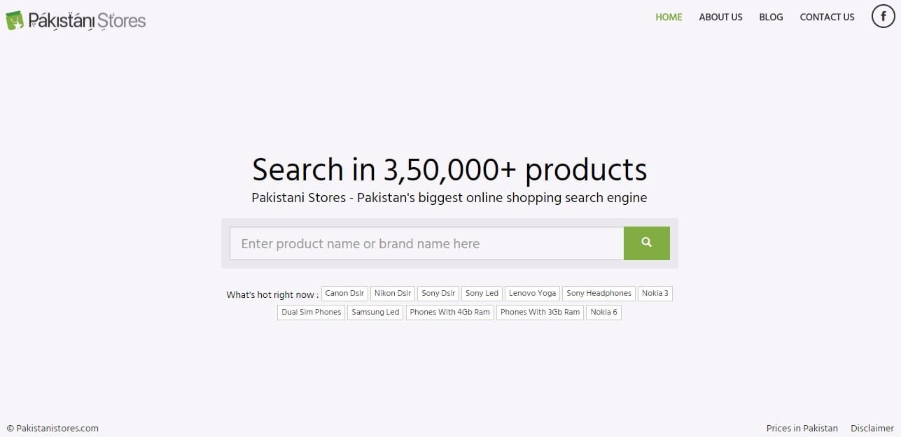
Task: Select Phones With 4Gb Ram tag
Action: click(x=449, y=313)
